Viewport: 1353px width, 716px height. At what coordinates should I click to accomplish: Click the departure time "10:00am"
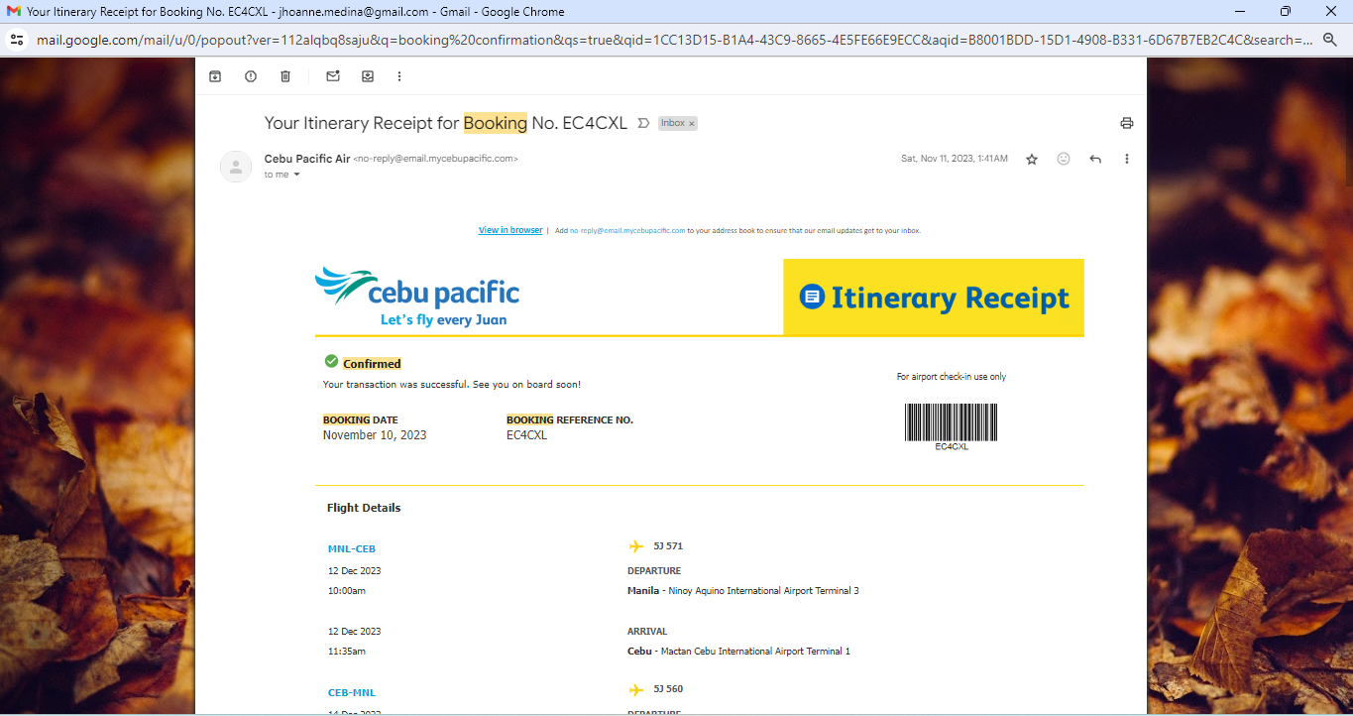[347, 591]
